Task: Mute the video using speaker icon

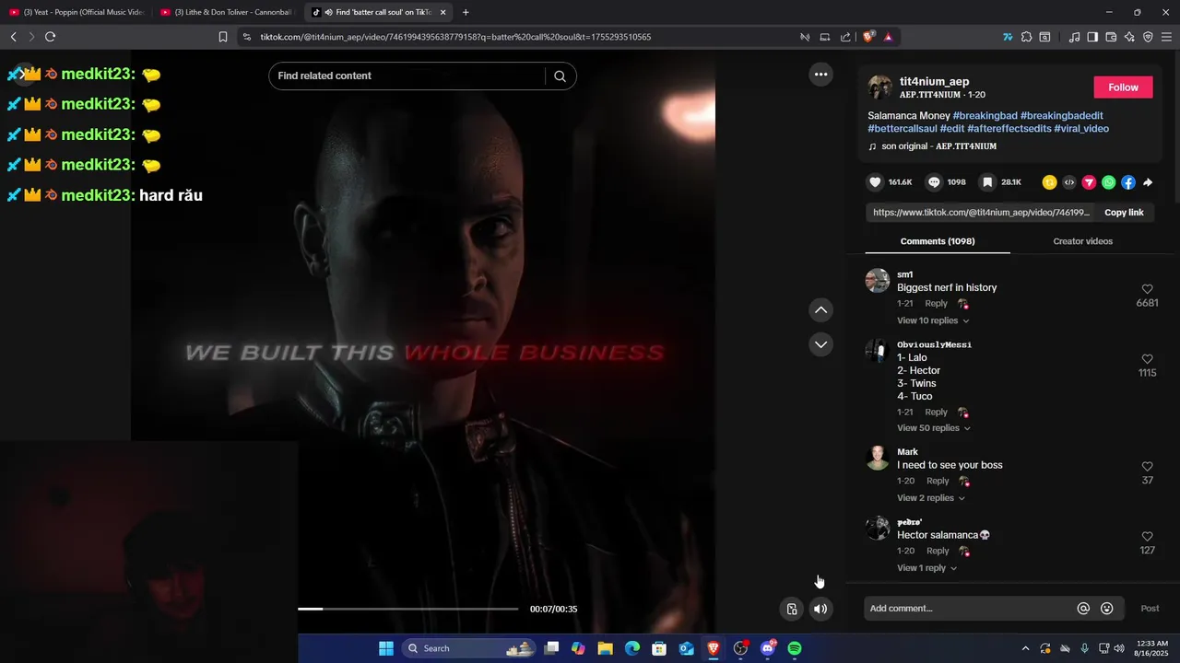Action: [x=820, y=609]
